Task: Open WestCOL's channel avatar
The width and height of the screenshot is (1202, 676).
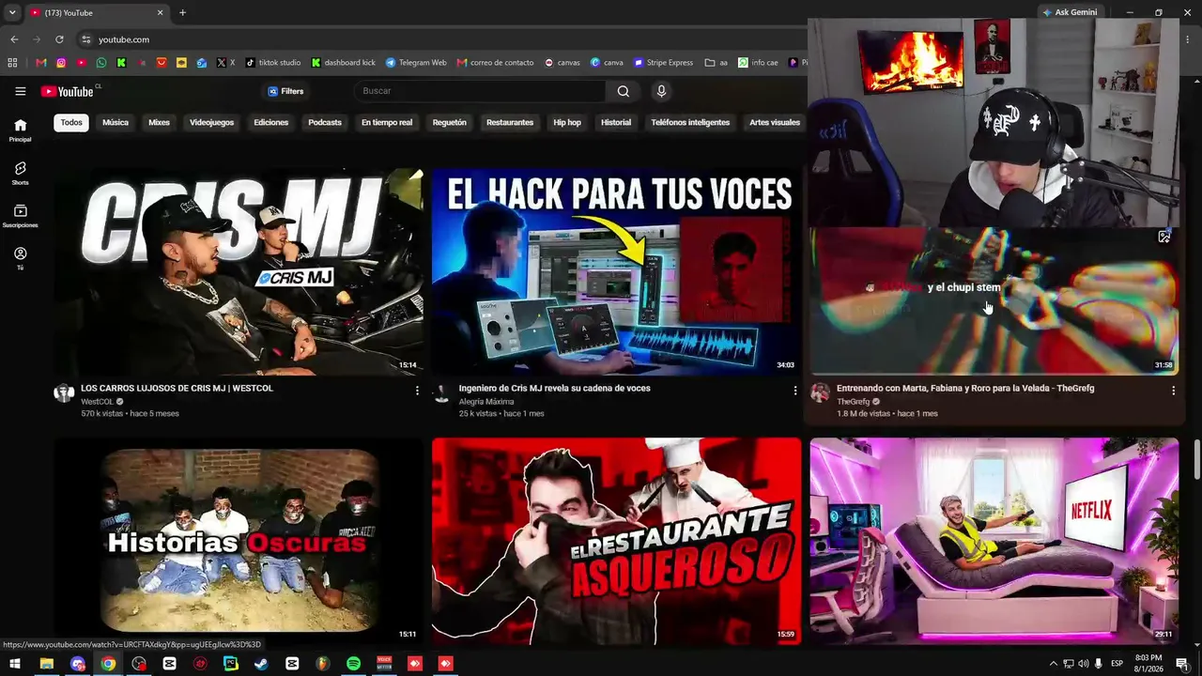Action: pyautogui.click(x=64, y=392)
